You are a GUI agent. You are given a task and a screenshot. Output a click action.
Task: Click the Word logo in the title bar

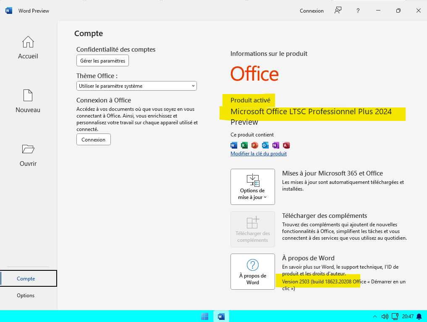click(9, 10)
